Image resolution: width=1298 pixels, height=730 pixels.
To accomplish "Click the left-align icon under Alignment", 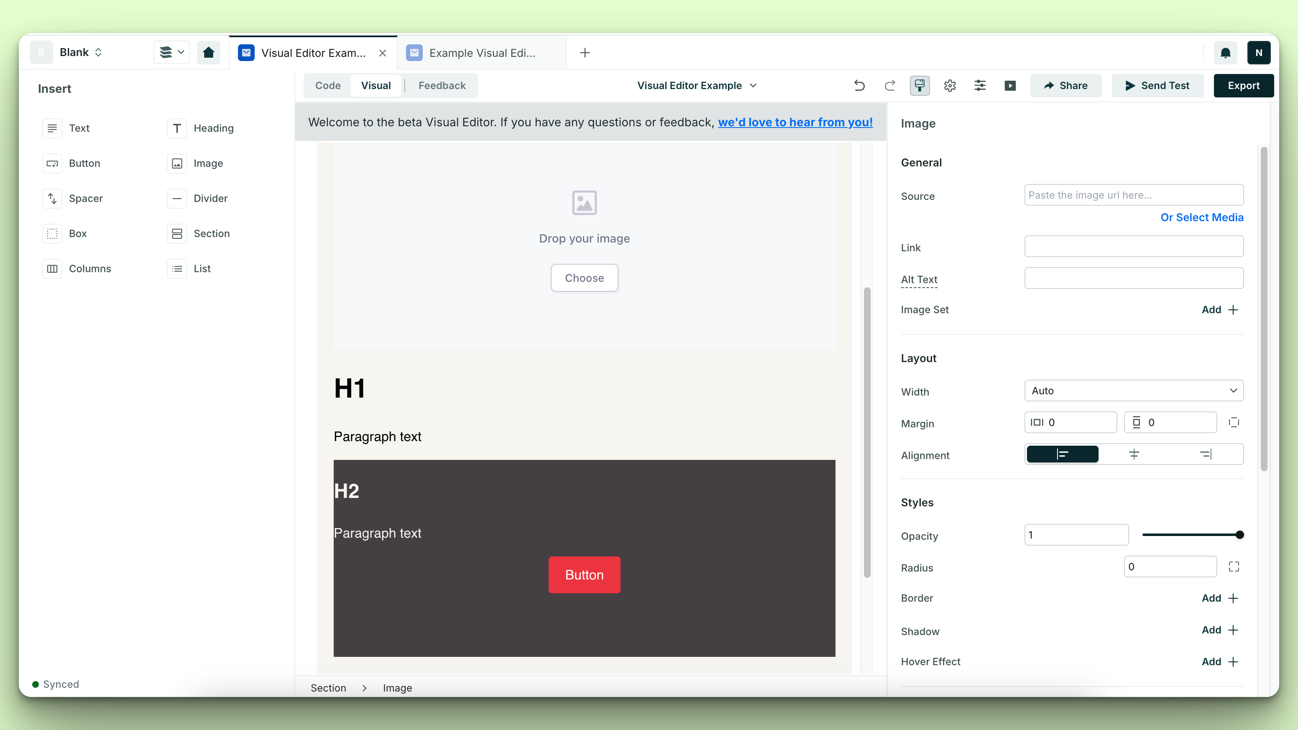I will 1062,454.
